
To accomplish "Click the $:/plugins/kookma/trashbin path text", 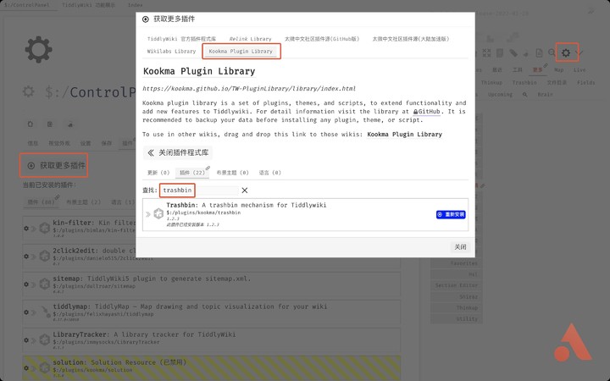I will point(203,213).
